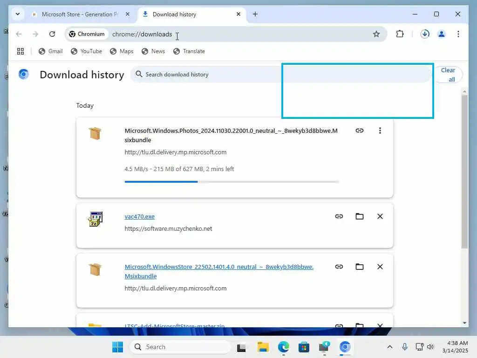Show vac470.exe in folder
This screenshot has height=358, width=477.
click(x=360, y=216)
